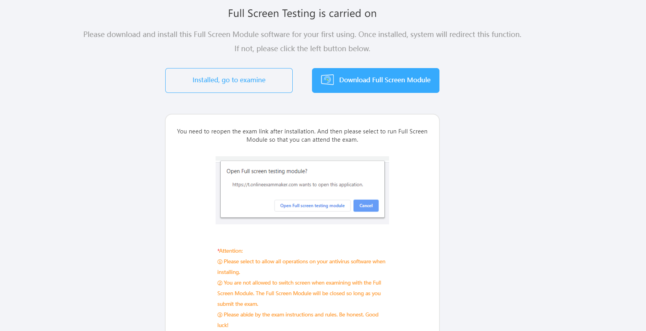
Task: Click the circled number three attention marker
Action: click(220, 315)
